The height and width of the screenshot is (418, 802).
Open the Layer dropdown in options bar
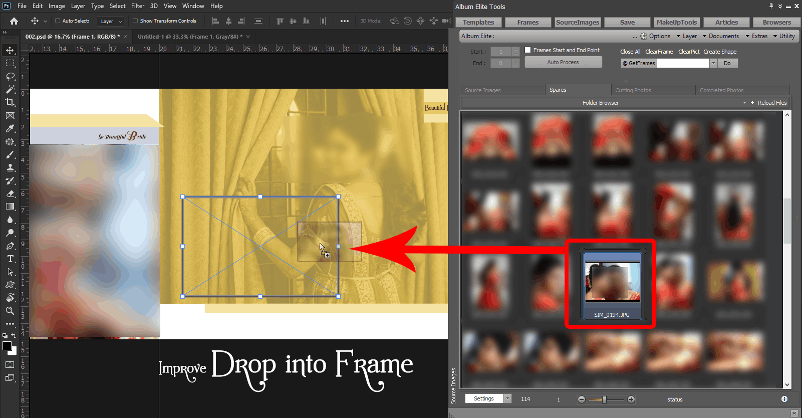(x=111, y=21)
